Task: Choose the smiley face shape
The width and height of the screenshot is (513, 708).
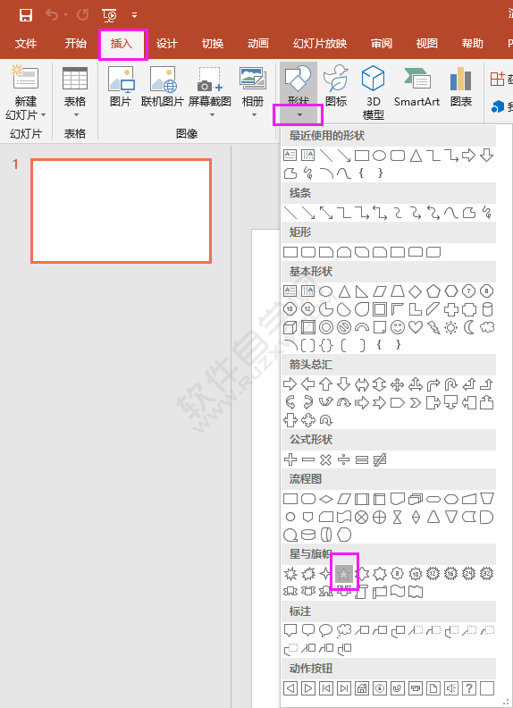Action: tap(398, 327)
